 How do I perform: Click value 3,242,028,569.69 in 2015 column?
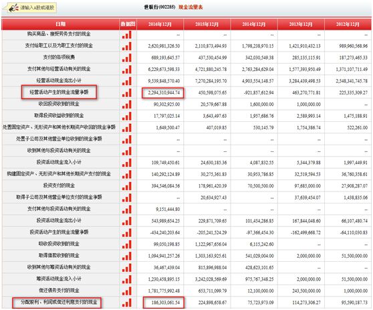point(211,279)
